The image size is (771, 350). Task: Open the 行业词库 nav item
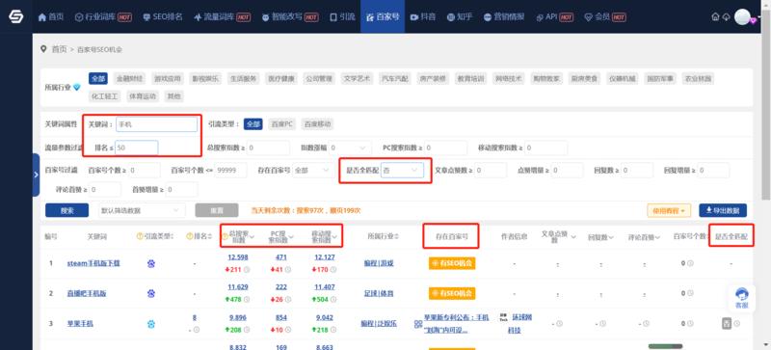103,16
